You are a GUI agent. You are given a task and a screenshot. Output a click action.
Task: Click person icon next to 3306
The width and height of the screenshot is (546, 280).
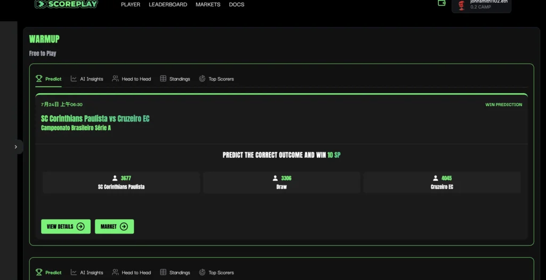click(275, 178)
